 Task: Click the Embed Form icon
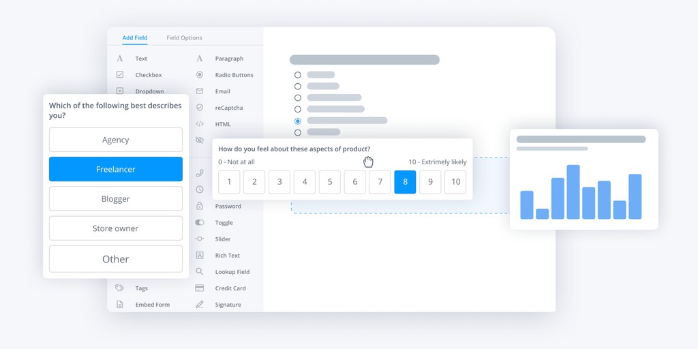point(120,305)
